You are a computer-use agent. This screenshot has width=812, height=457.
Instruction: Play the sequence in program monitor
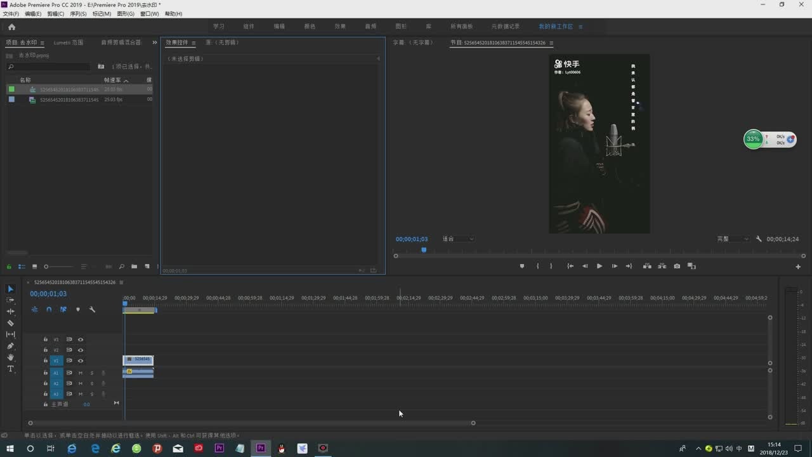(x=599, y=266)
